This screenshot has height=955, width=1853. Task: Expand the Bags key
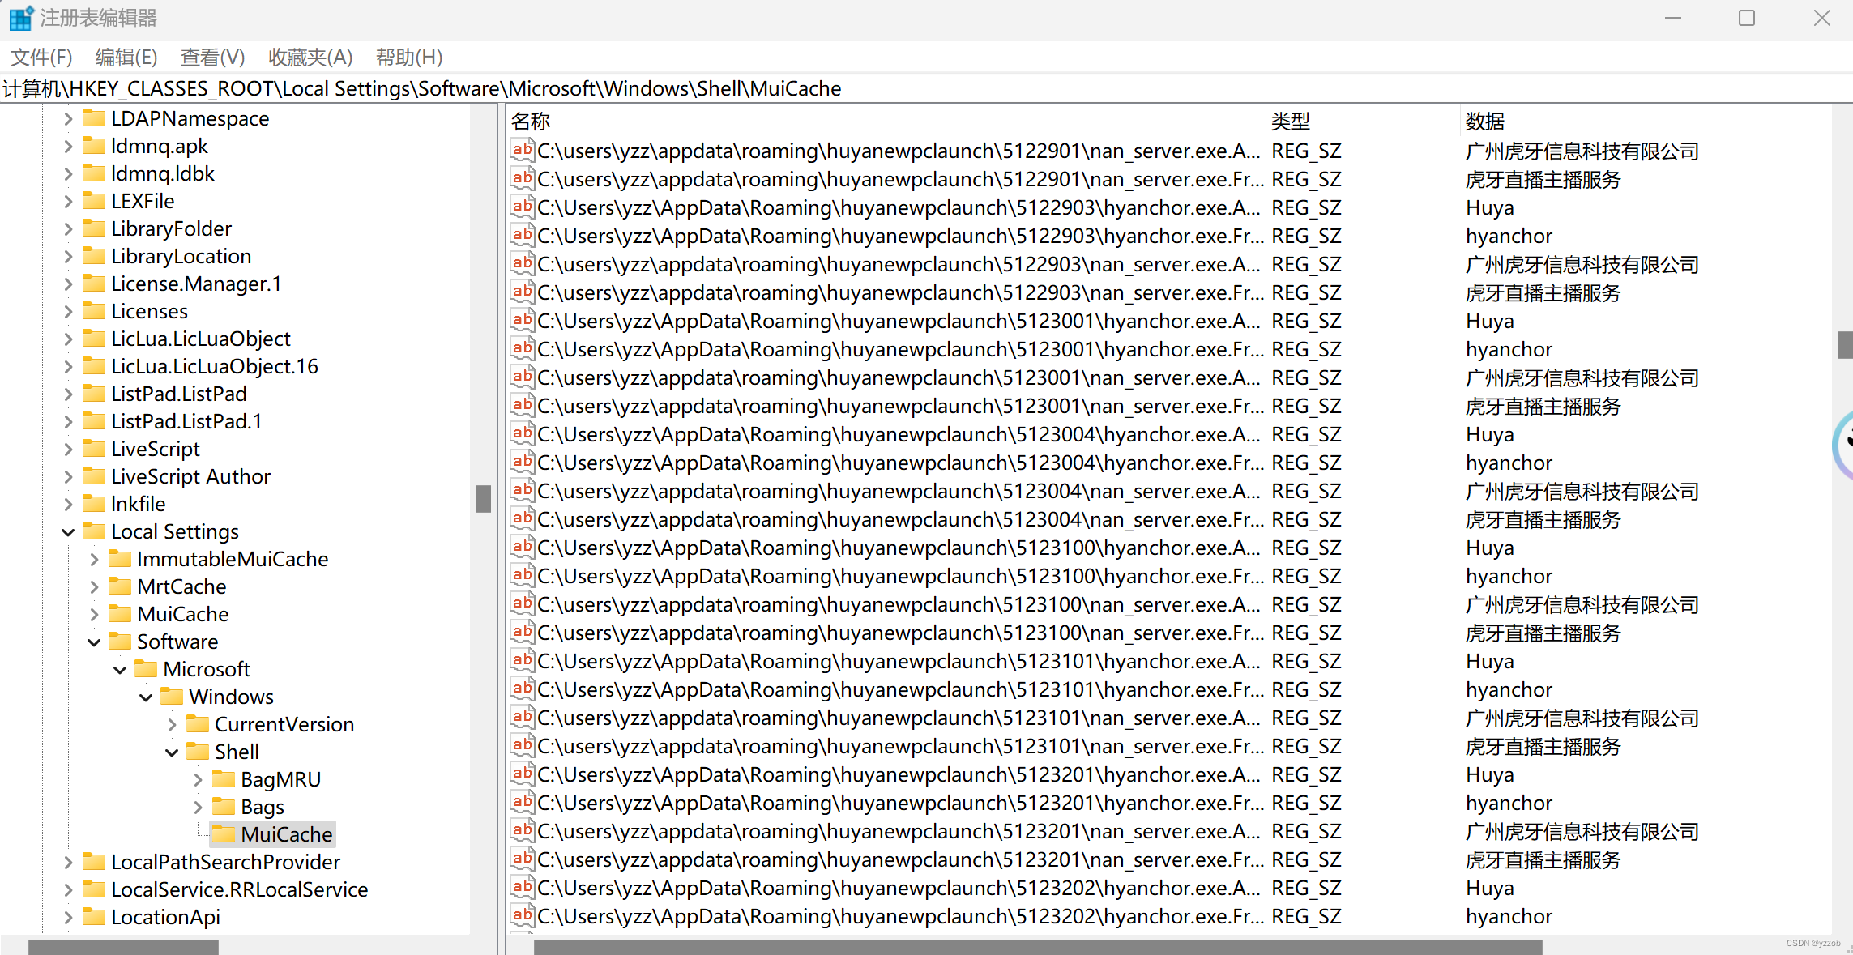coord(198,808)
